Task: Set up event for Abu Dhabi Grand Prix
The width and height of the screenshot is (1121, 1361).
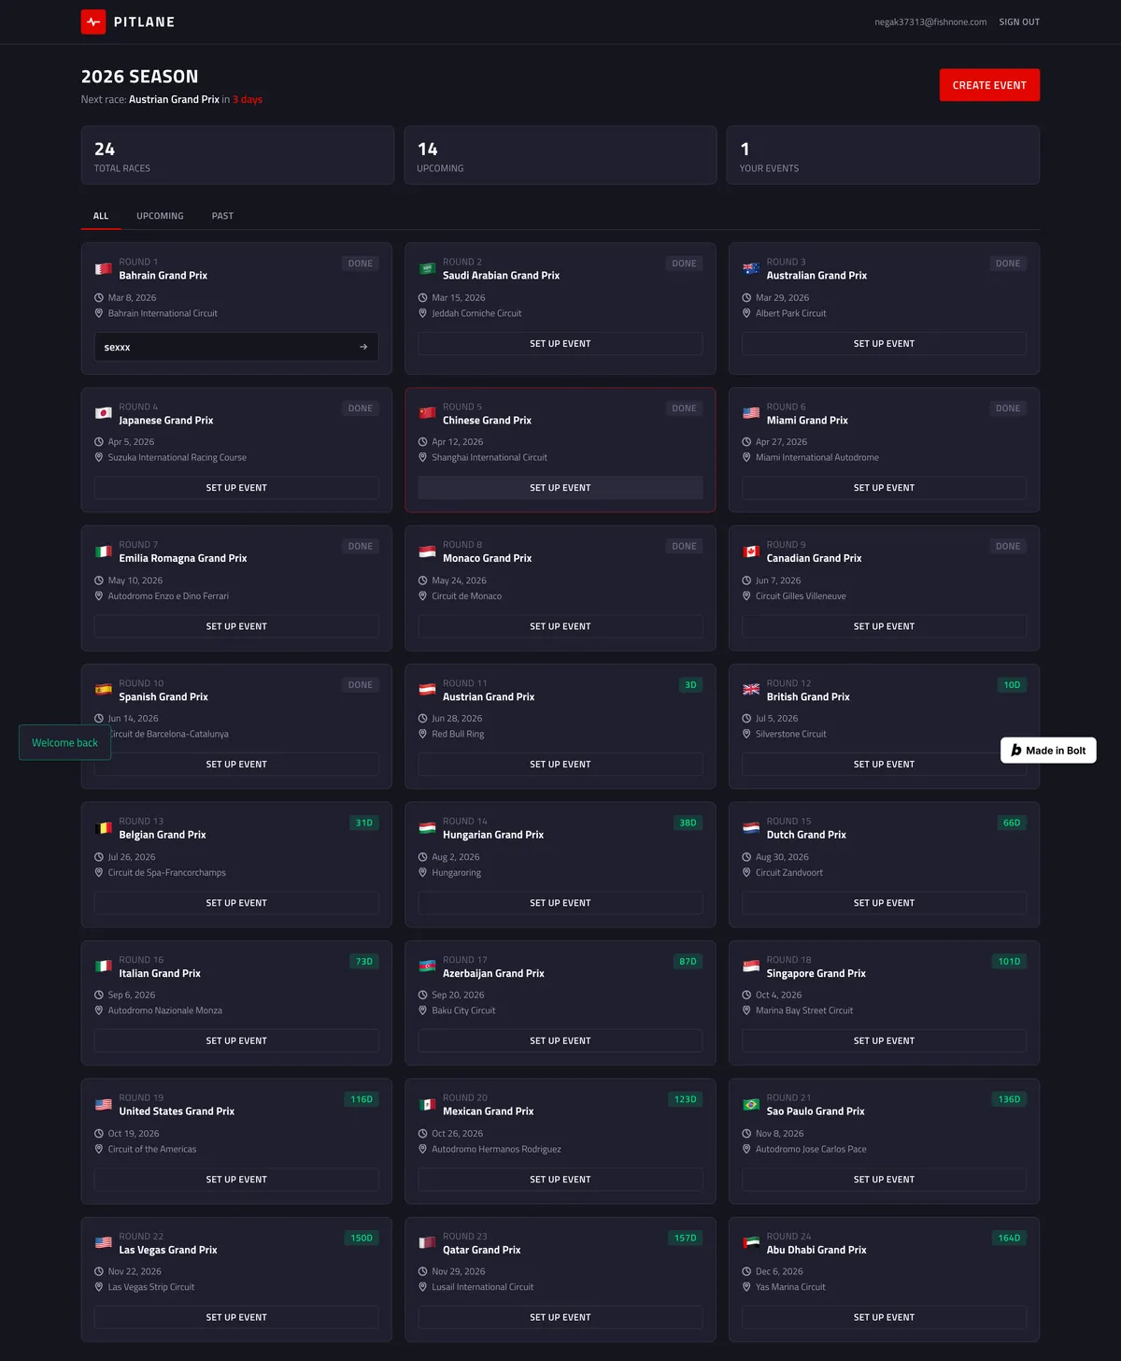Action: click(x=884, y=1318)
